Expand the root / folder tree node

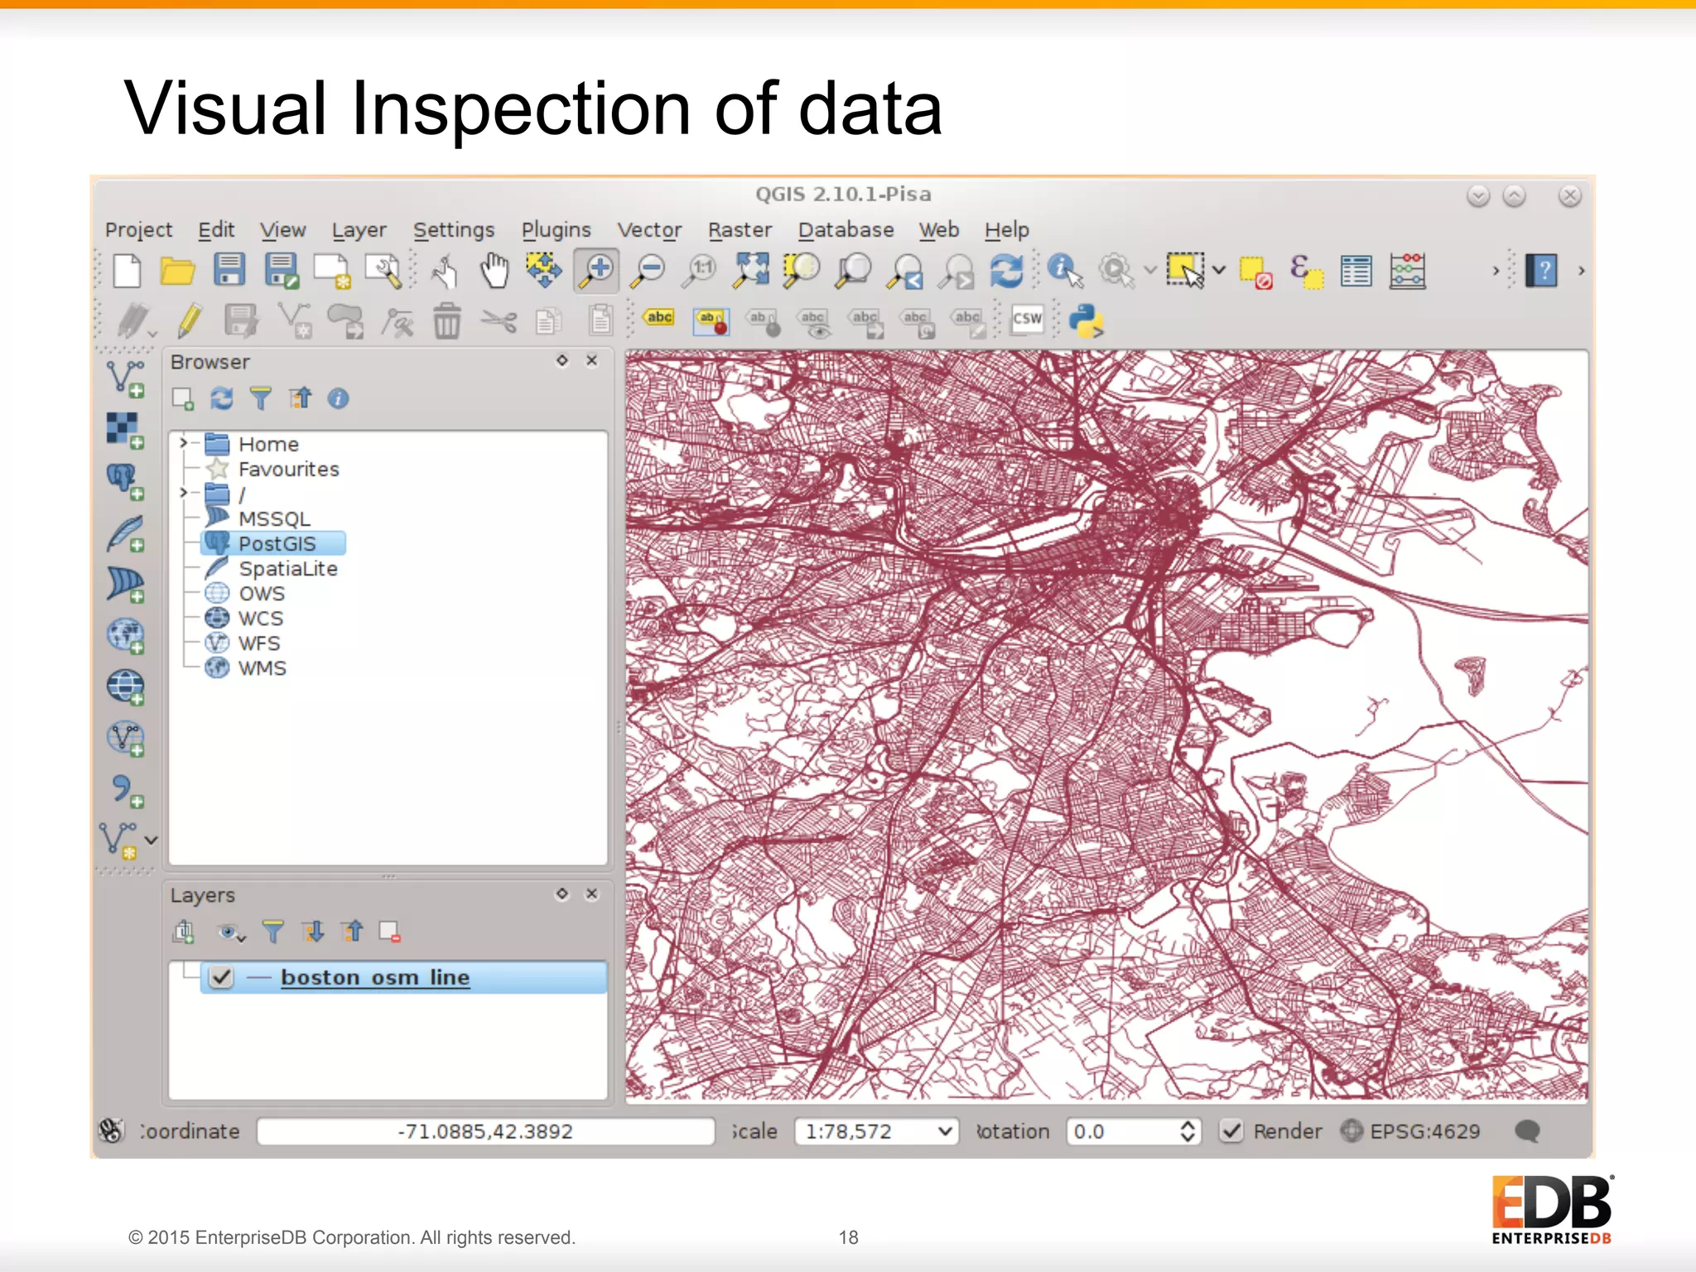click(x=184, y=493)
